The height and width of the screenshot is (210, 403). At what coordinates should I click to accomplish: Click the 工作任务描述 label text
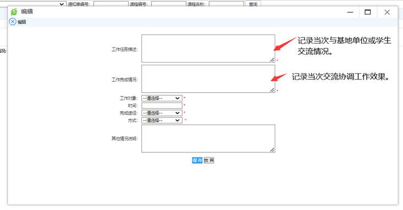point(124,49)
